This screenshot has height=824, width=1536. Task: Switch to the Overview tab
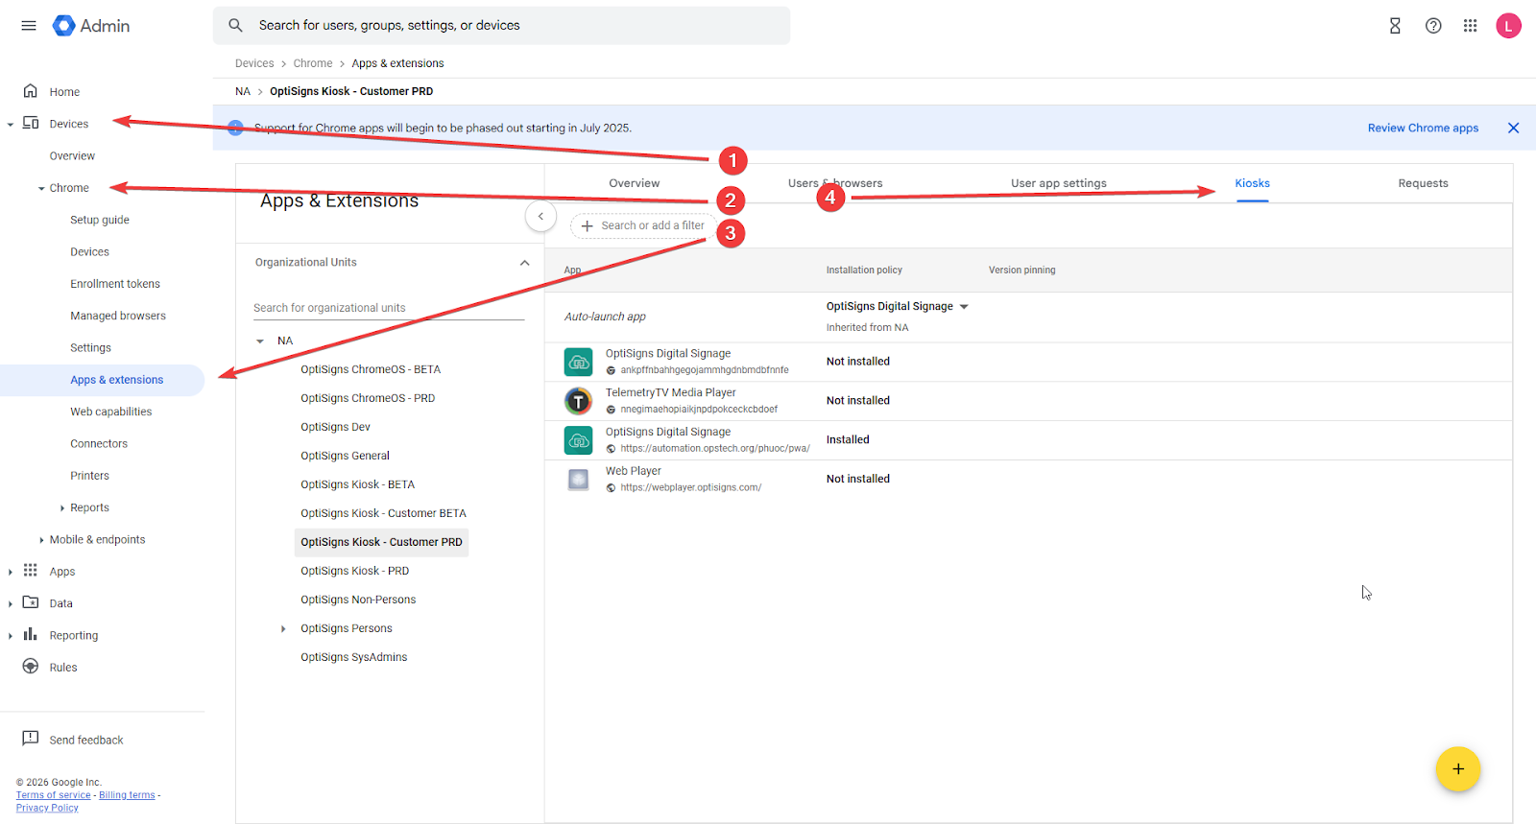tap(634, 183)
